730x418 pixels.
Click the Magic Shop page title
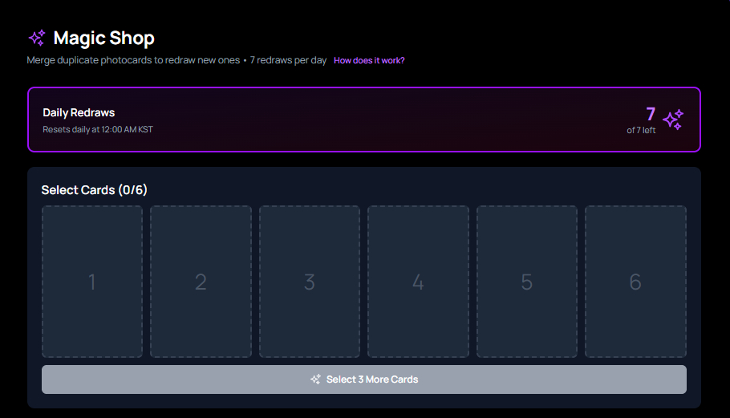[x=103, y=38]
